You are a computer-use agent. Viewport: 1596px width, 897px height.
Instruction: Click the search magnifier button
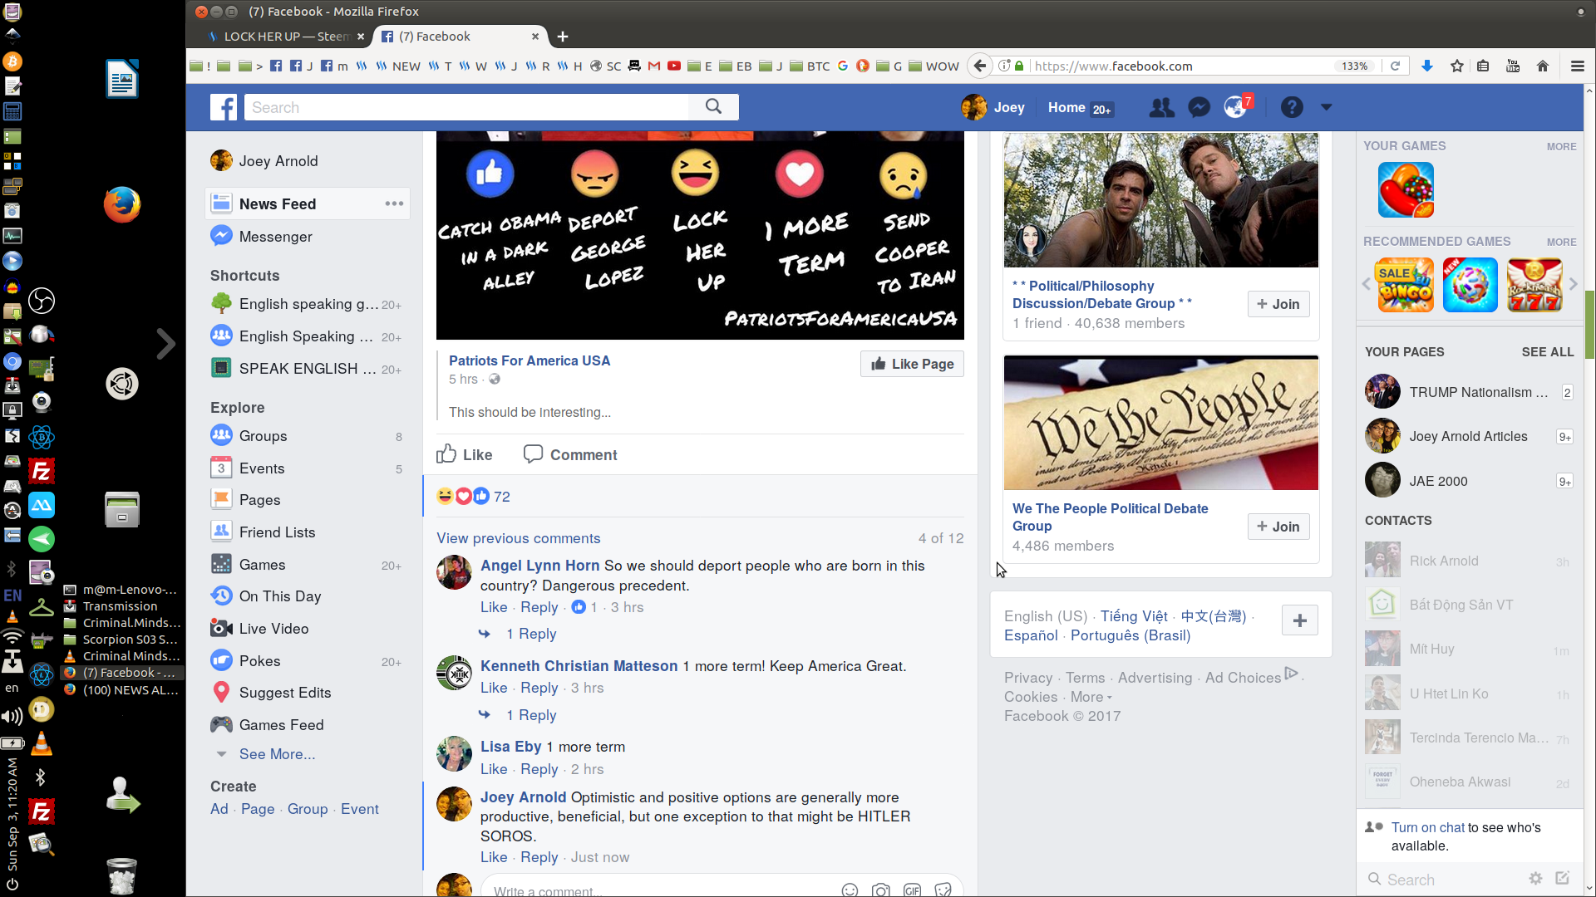click(x=713, y=107)
